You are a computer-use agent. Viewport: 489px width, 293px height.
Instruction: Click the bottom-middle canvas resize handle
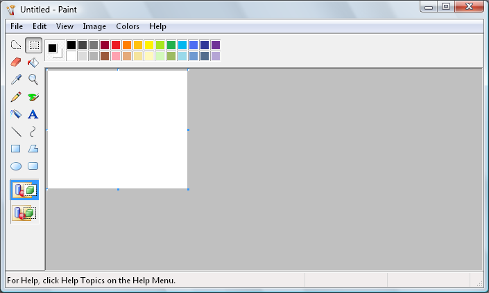(118, 189)
